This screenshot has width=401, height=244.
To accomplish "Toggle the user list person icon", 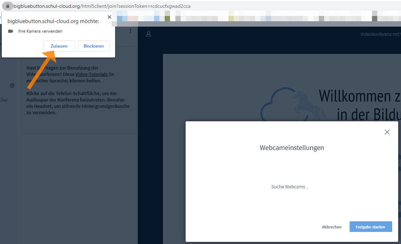I will 148,34.
